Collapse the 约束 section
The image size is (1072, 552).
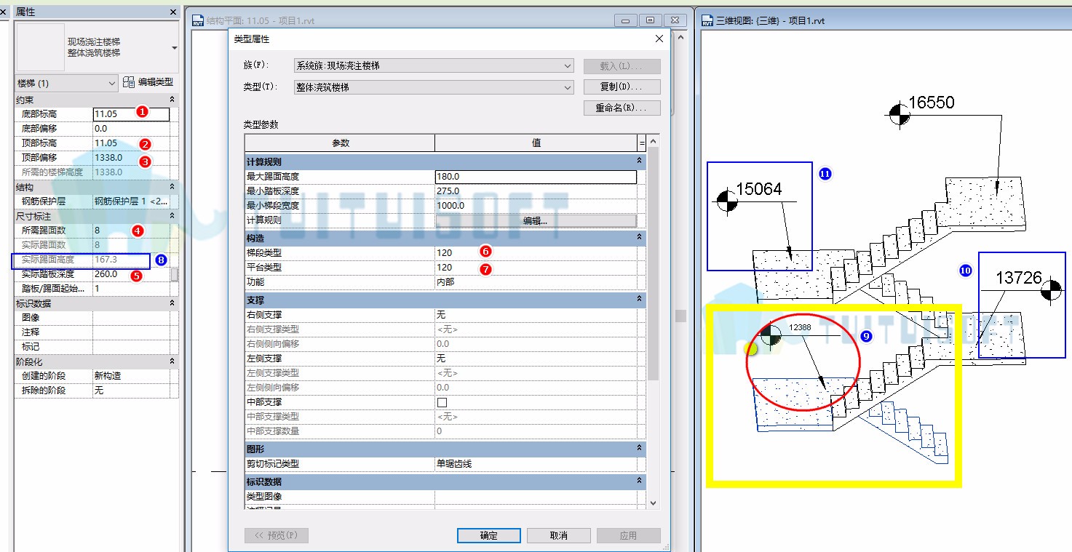pyautogui.click(x=172, y=100)
